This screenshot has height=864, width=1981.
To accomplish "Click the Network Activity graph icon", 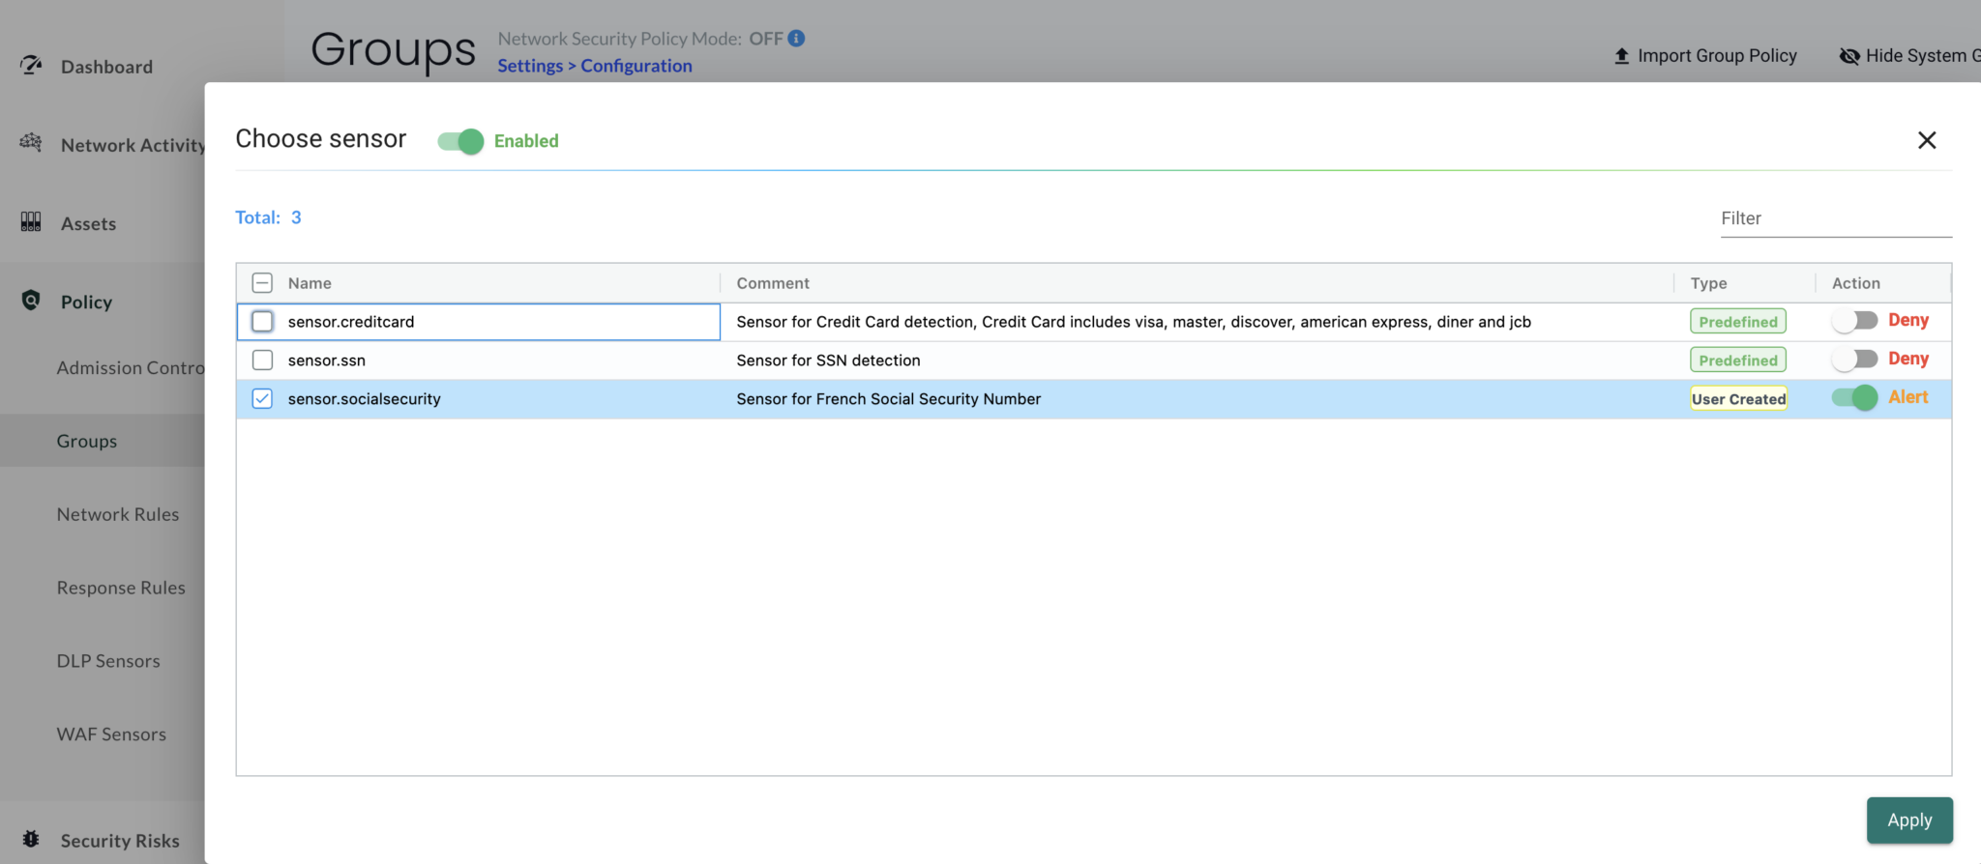I will point(31,143).
